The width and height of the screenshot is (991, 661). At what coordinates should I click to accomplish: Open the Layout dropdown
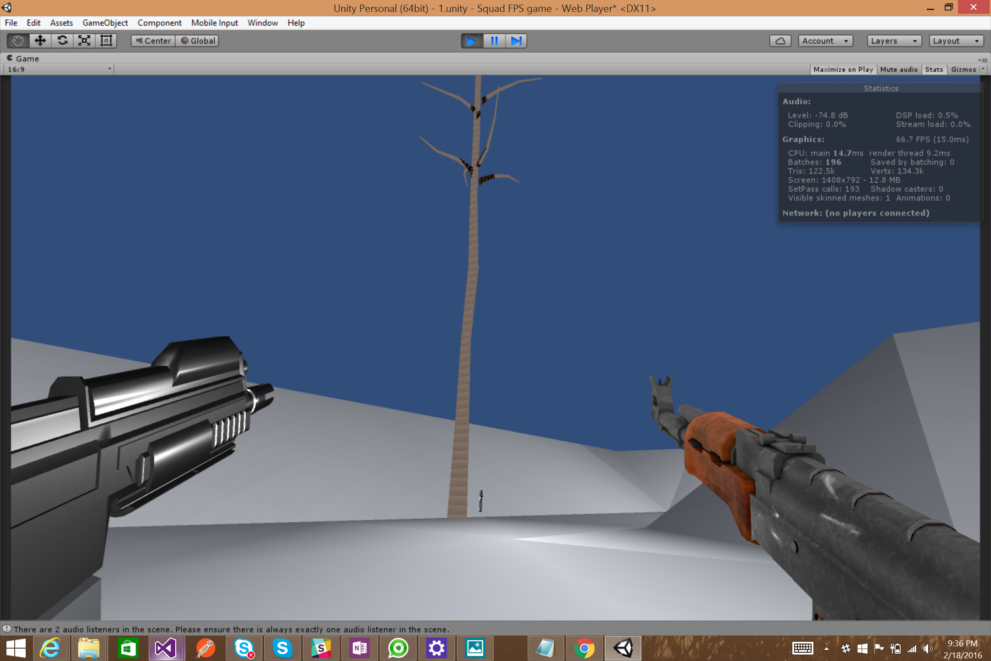[956, 41]
